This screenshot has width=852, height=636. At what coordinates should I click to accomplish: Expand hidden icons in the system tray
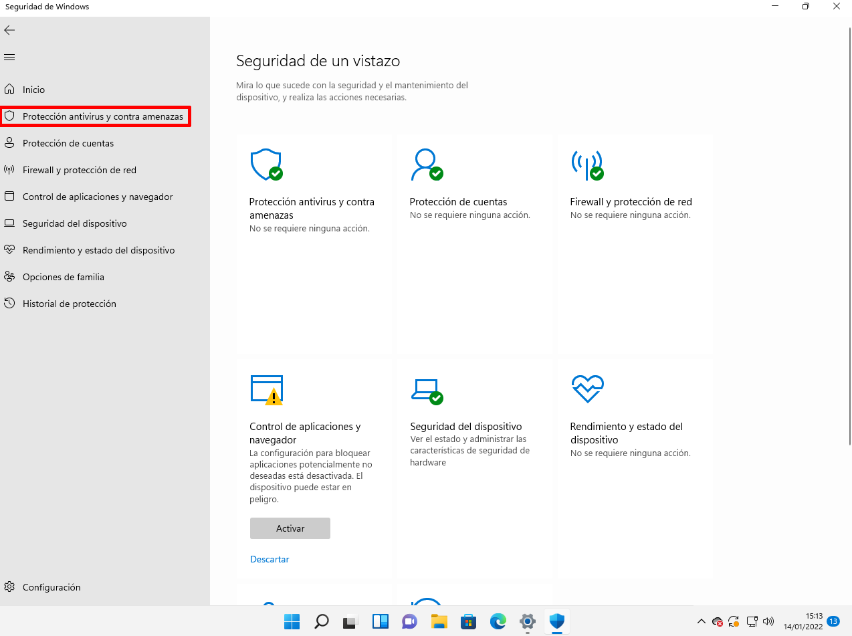(701, 621)
